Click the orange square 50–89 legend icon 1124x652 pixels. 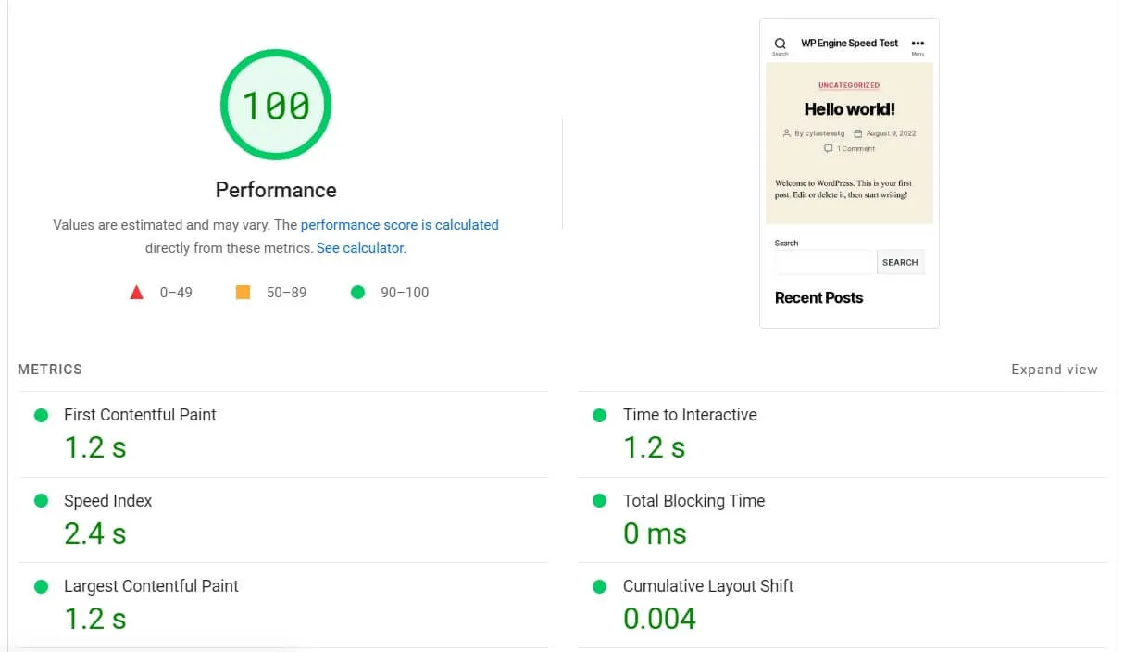pos(244,293)
